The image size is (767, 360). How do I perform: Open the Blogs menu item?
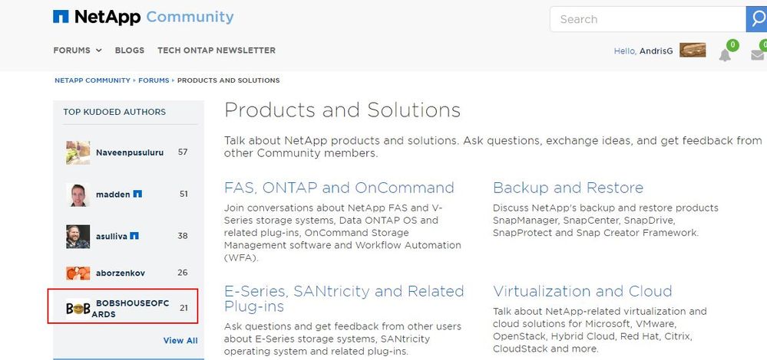click(x=130, y=51)
